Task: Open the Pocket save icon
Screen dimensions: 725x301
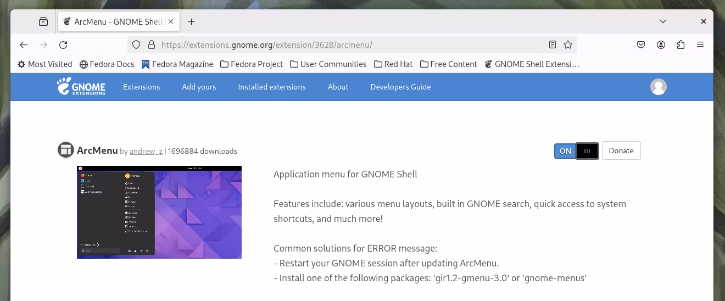Action: click(x=641, y=45)
